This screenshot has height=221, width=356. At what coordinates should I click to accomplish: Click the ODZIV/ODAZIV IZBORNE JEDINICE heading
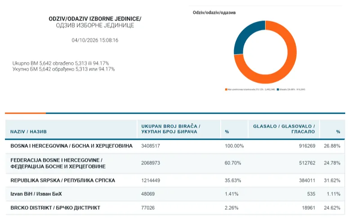(95, 19)
